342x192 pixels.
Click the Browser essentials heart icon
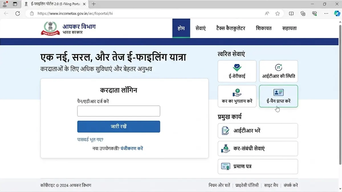(x=315, y=13)
